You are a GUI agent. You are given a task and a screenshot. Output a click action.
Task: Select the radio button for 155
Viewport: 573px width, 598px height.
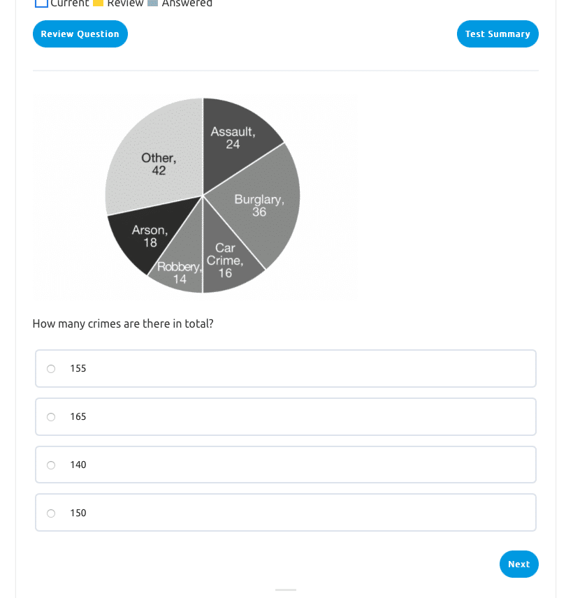[x=51, y=369]
